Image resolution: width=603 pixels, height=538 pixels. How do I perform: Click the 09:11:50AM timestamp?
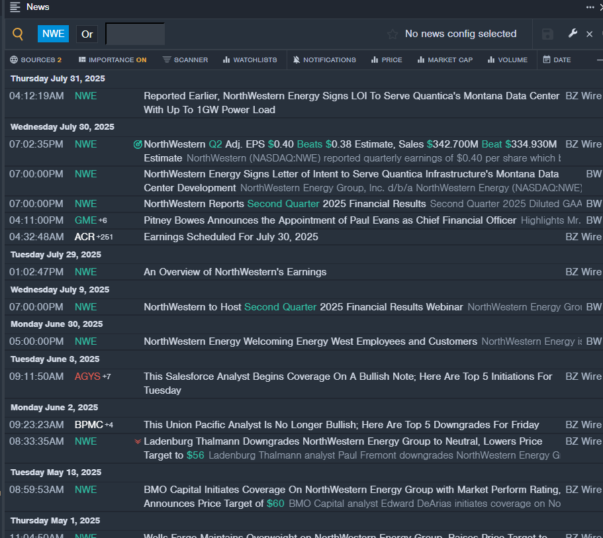point(36,377)
